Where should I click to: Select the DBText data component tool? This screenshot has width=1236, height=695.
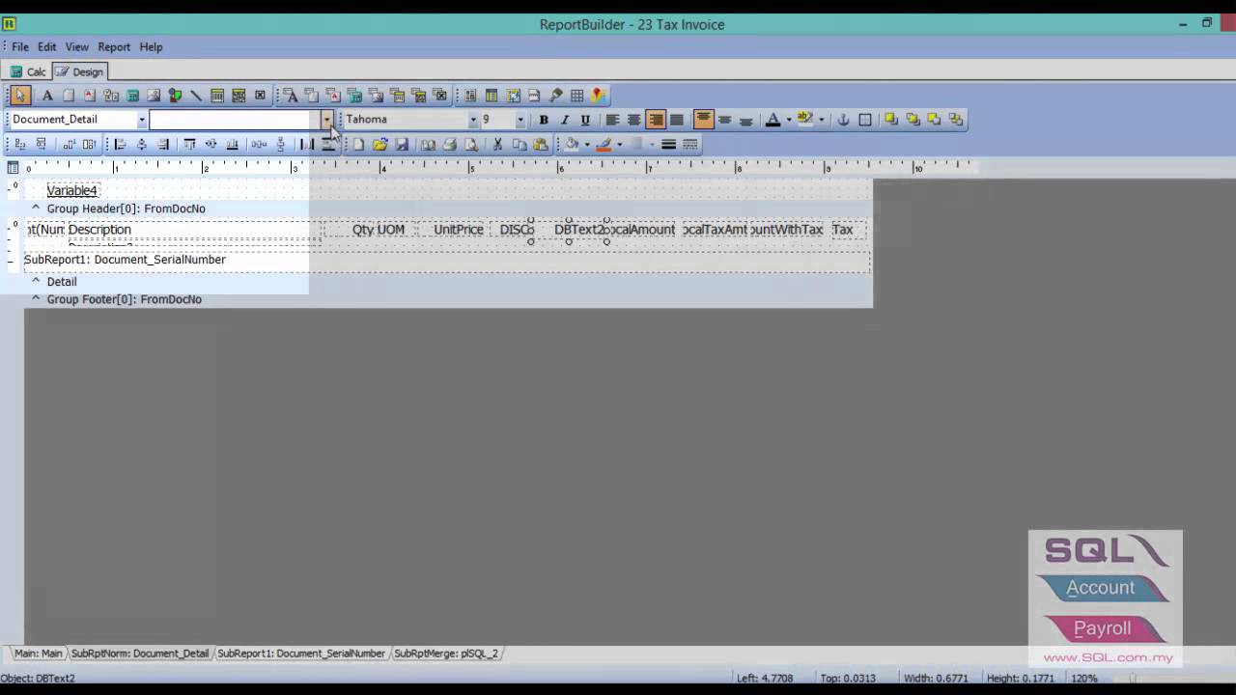[x=291, y=96]
